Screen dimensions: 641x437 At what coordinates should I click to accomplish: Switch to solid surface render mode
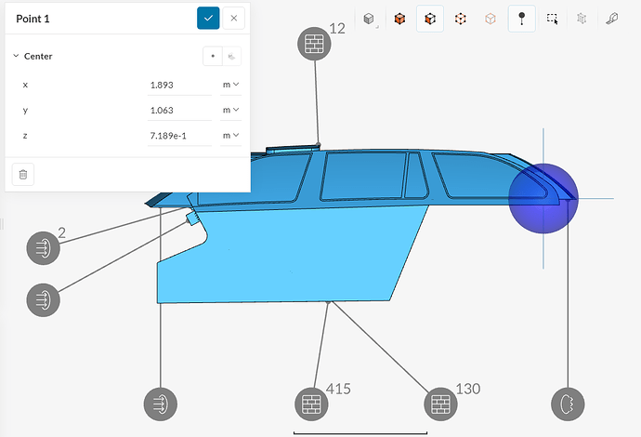(x=399, y=19)
